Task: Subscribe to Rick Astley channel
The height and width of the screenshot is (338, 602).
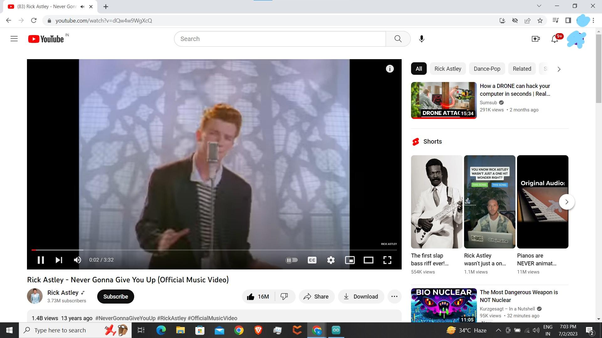Action: (x=115, y=297)
